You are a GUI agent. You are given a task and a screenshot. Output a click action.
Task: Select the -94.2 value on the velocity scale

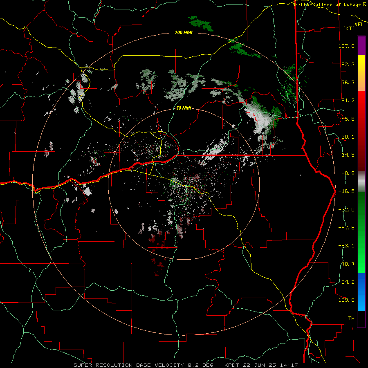coord(346,282)
